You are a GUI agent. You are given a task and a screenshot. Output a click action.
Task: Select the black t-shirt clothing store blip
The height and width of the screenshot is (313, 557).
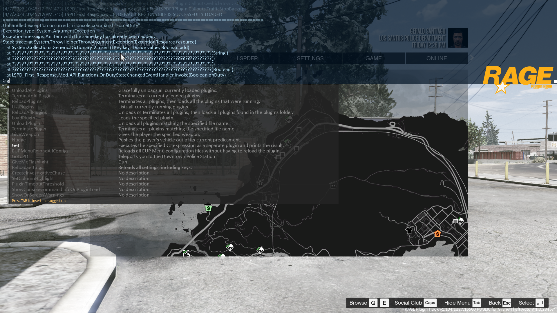click(x=409, y=231)
